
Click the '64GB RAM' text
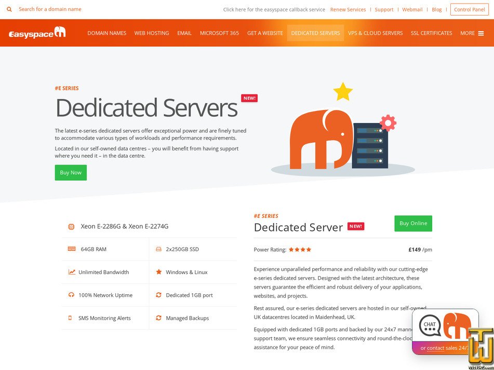click(94, 249)
